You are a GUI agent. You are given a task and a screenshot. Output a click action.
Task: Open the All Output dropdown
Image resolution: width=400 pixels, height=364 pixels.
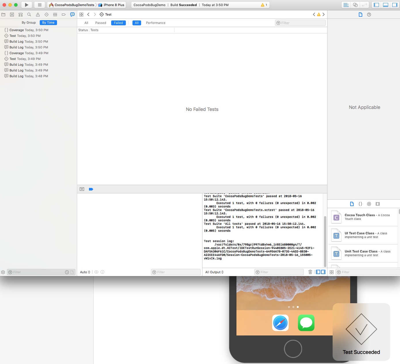pos(214,272)
